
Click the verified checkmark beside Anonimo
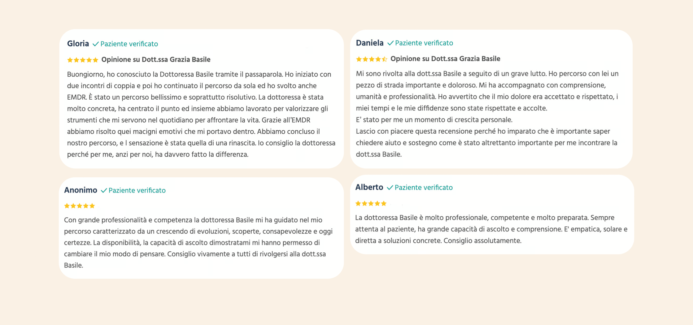(x=104, y=191)
